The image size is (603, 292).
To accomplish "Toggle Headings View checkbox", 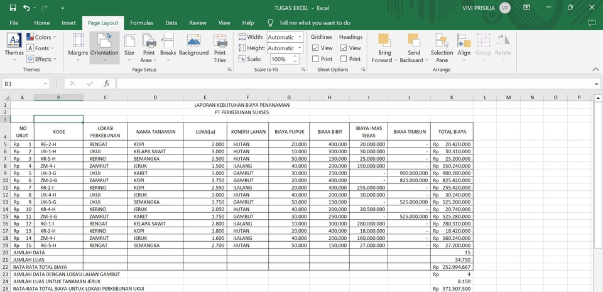I will point(344,48).
